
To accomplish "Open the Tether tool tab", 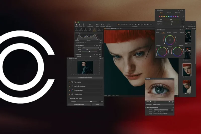I will point(81,29).
